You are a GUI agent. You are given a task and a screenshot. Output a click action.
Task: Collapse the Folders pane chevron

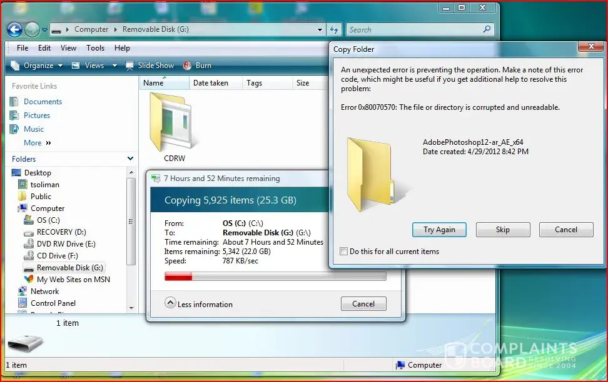click(130, 159)
